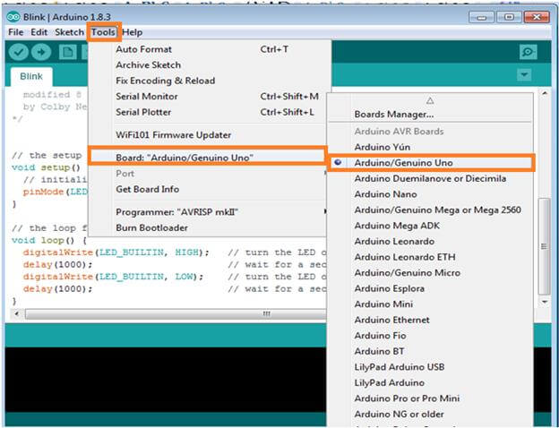Select LilyPad Arduino board

(431, 382)
